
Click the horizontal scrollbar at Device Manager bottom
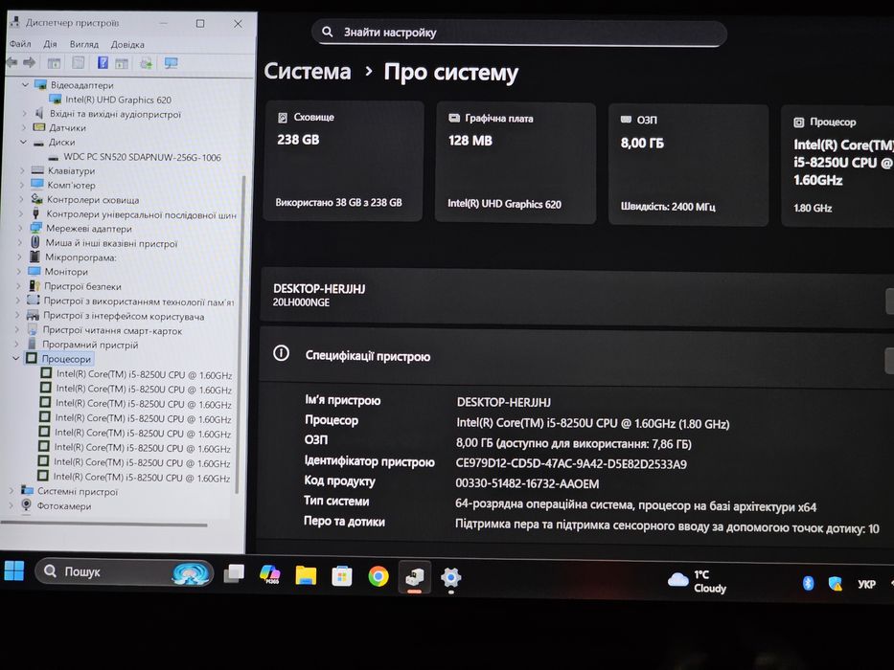(x=104, y=525)
